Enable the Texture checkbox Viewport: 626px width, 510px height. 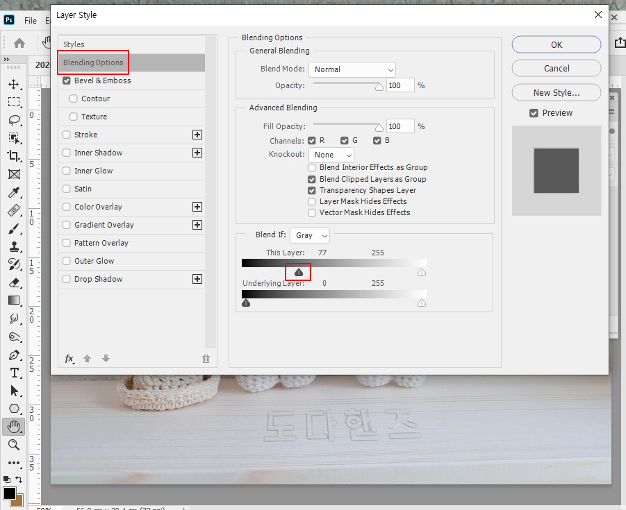[x=74, y=117]
